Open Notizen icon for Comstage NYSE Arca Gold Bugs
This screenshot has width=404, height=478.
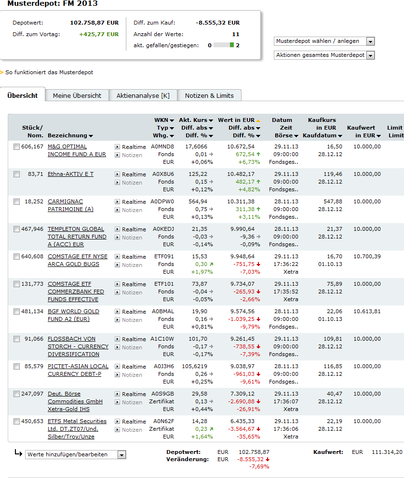[117, 265]
